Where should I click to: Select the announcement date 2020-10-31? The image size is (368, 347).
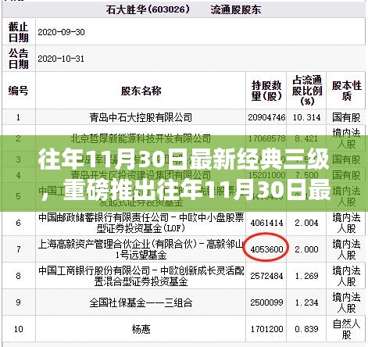pyautogui.click(x=61, y=59)
